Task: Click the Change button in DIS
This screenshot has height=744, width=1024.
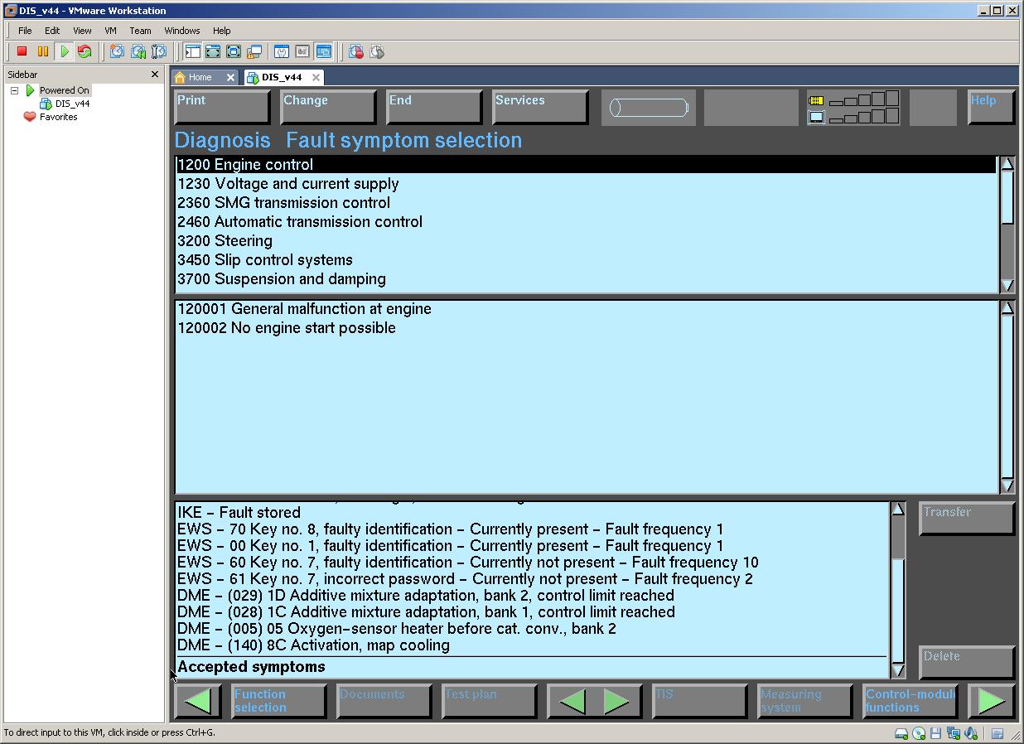Action: point(328,108)
